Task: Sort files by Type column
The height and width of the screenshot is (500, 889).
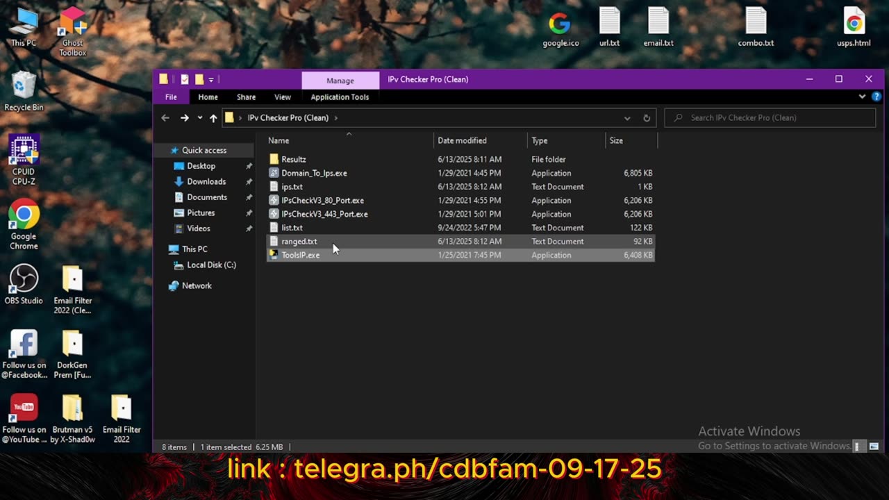Action: pyautogui.click(x=566, y=140)
